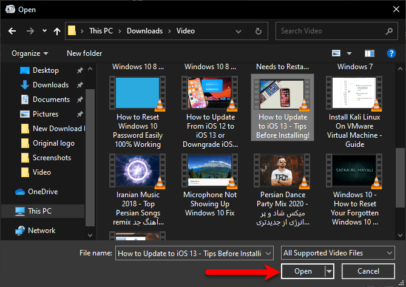
Task: Click the Cancel button
Action: 368,271
